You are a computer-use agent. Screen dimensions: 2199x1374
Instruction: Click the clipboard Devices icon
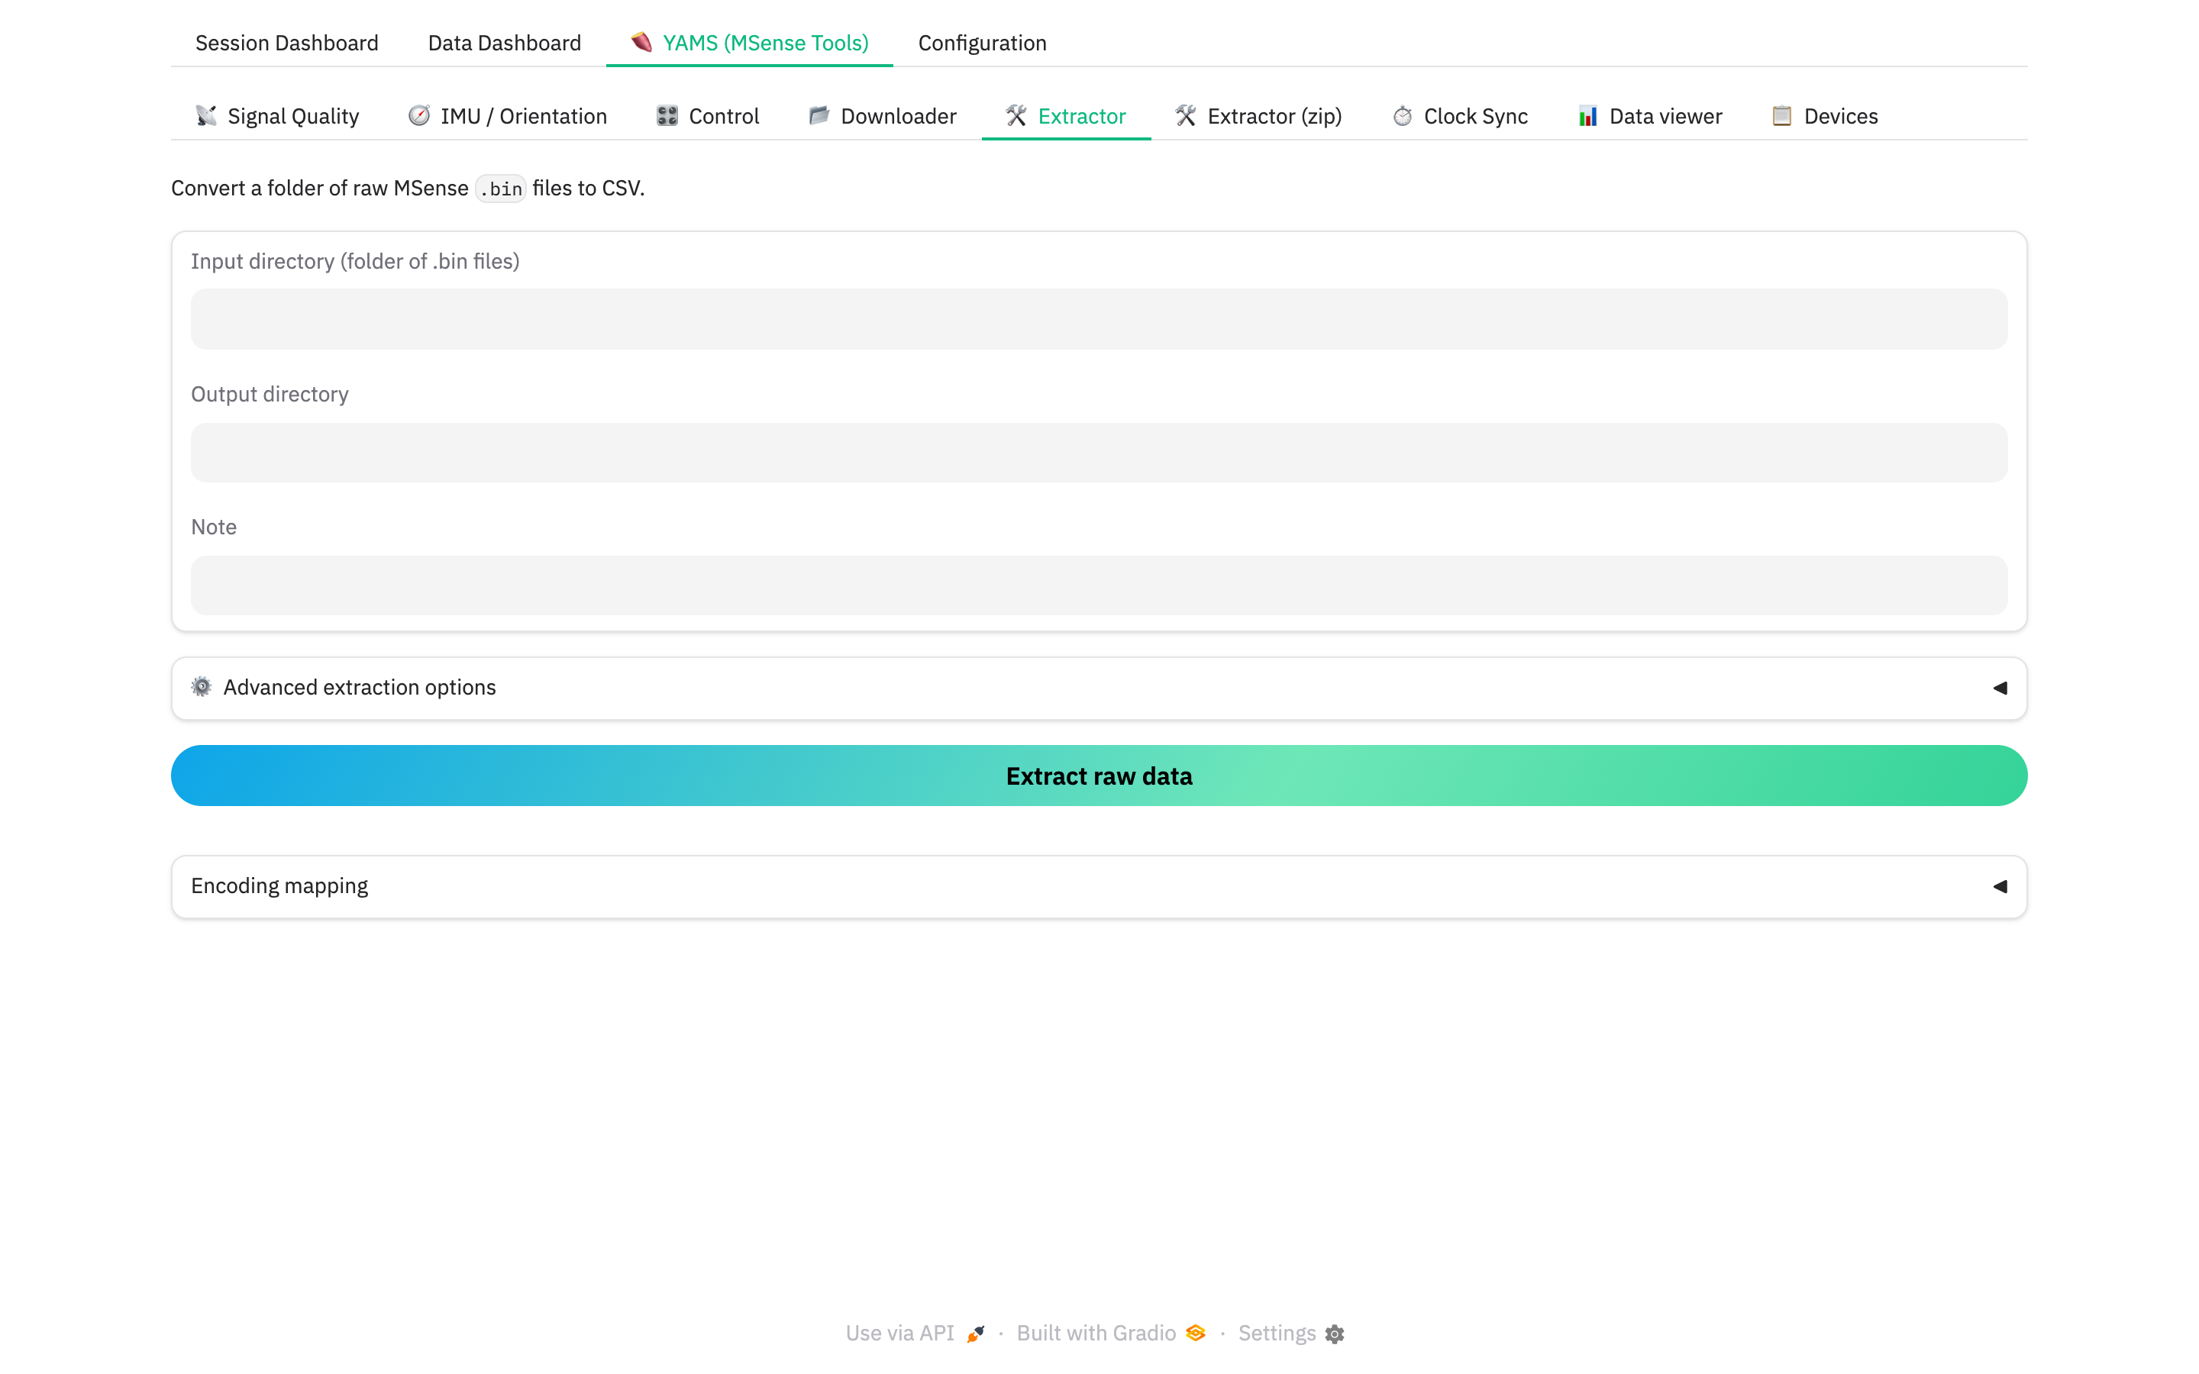tap(1782, 115)
